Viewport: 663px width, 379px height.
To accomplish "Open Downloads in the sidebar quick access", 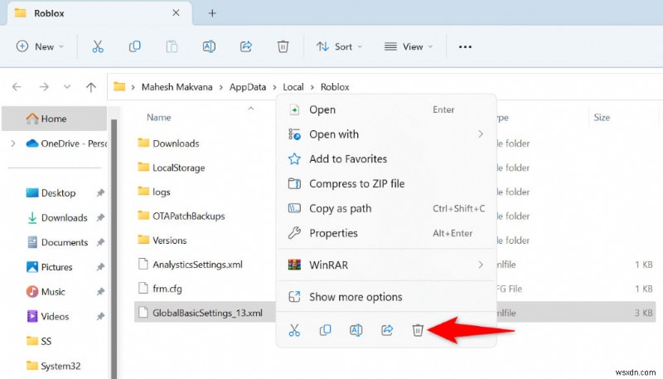I will pos(57,218).
